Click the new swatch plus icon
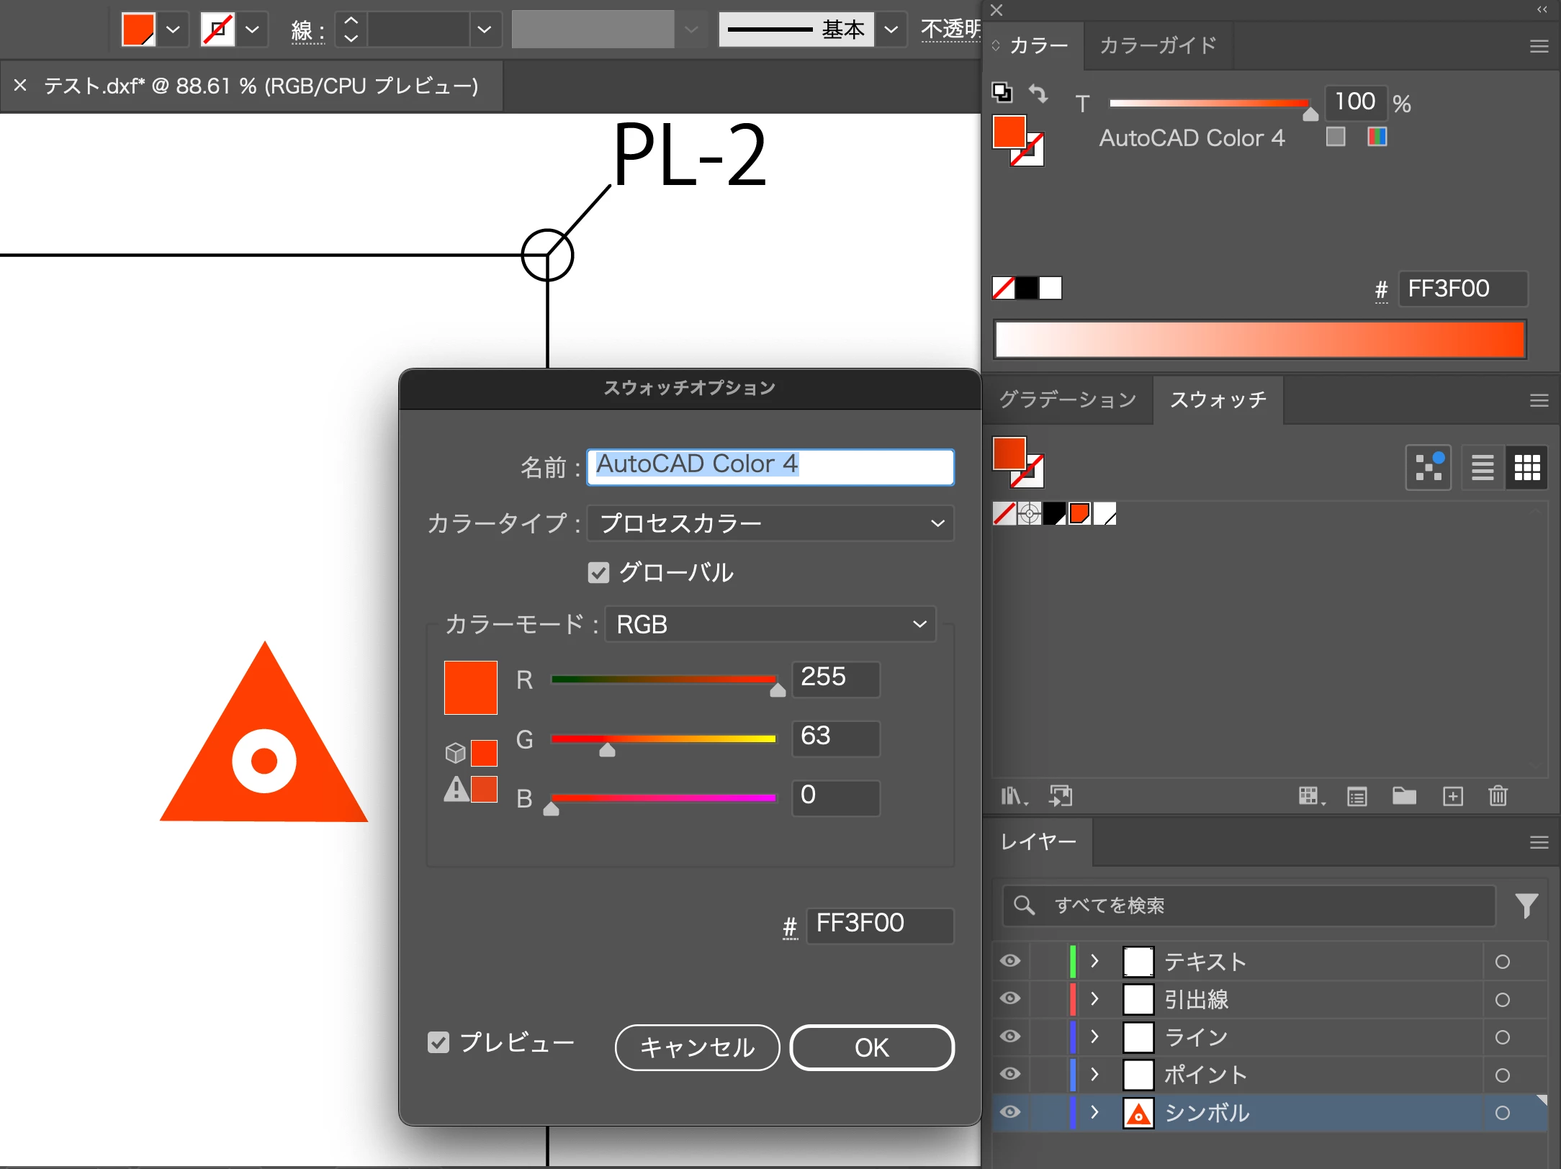1561x1169 pixels. [x=1453, y=796]
